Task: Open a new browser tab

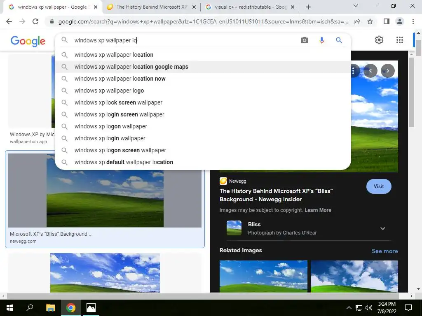Action: 308,7
